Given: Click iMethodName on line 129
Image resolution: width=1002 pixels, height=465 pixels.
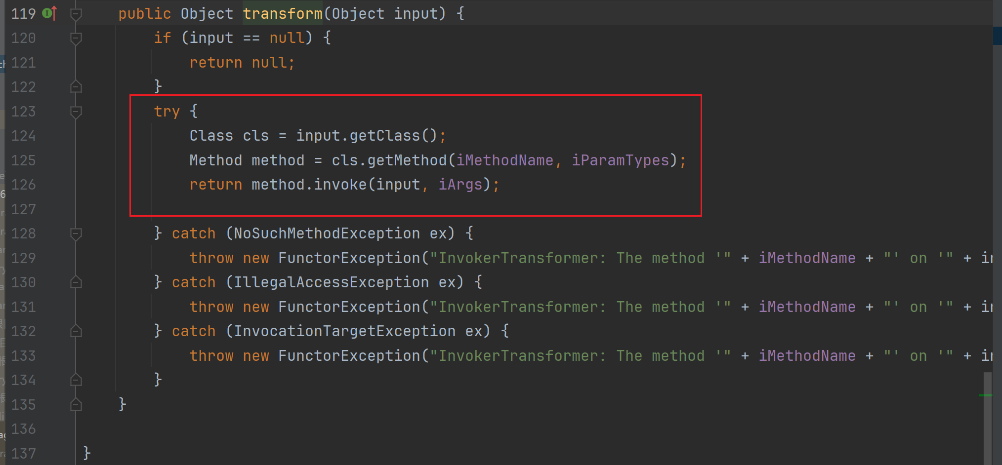Looking at the screenshot, I should click(x=807, y=258).
